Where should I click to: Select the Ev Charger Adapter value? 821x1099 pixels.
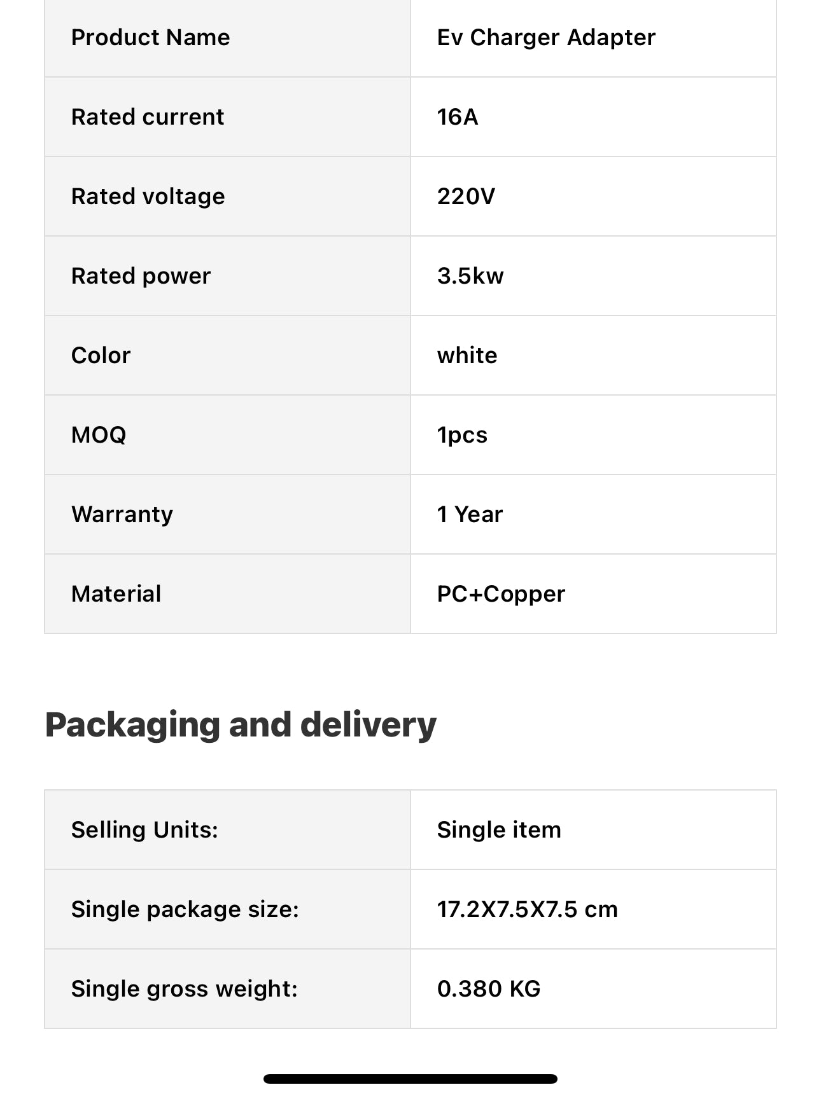point(546,38)
